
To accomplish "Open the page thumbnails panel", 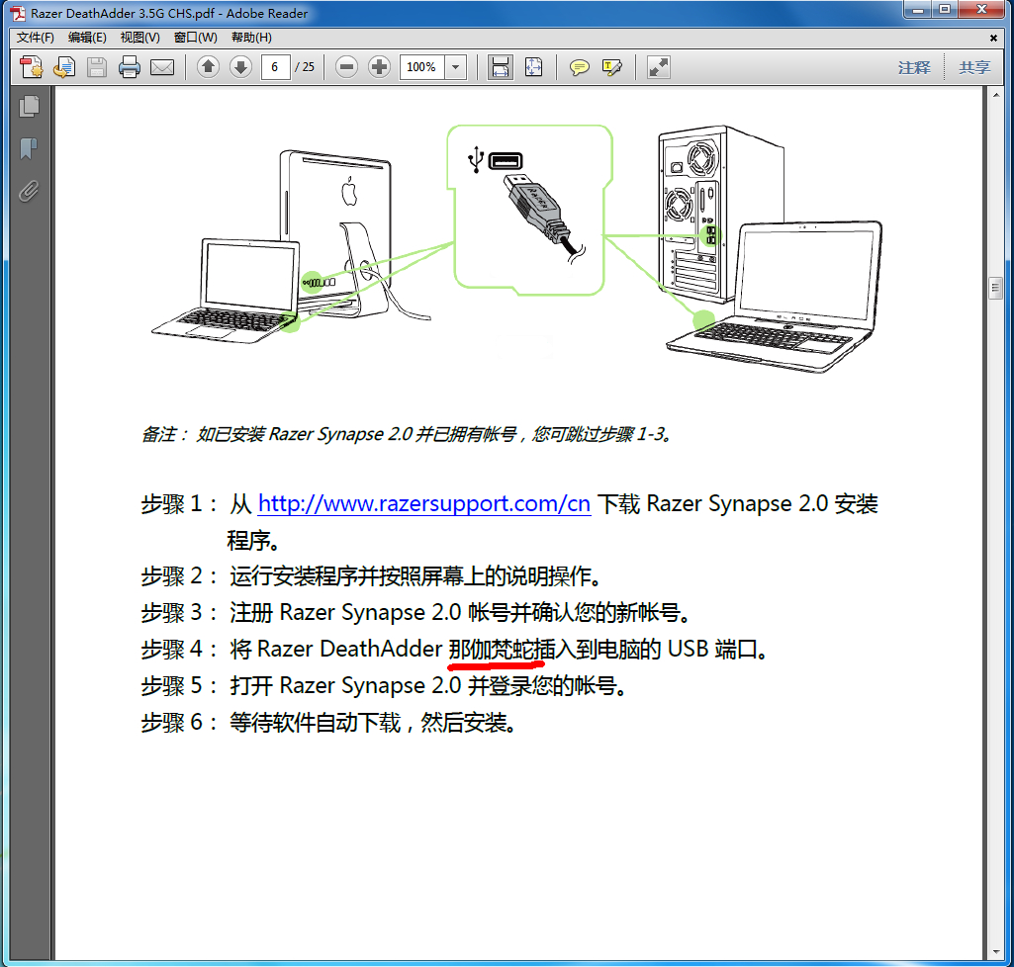I will [x=29, y=106].
